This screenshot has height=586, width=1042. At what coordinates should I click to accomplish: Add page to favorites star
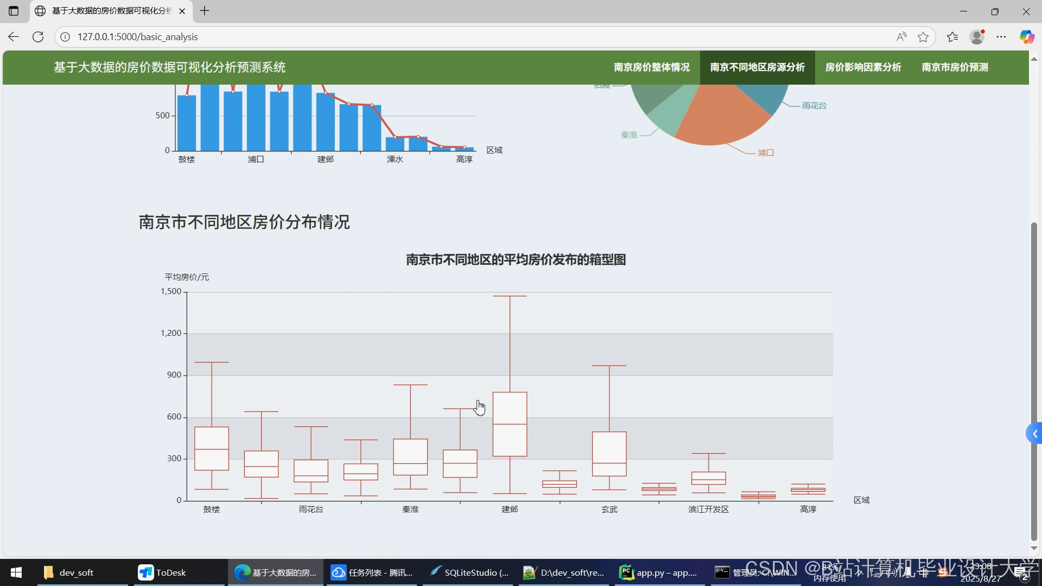pos(923,37)
